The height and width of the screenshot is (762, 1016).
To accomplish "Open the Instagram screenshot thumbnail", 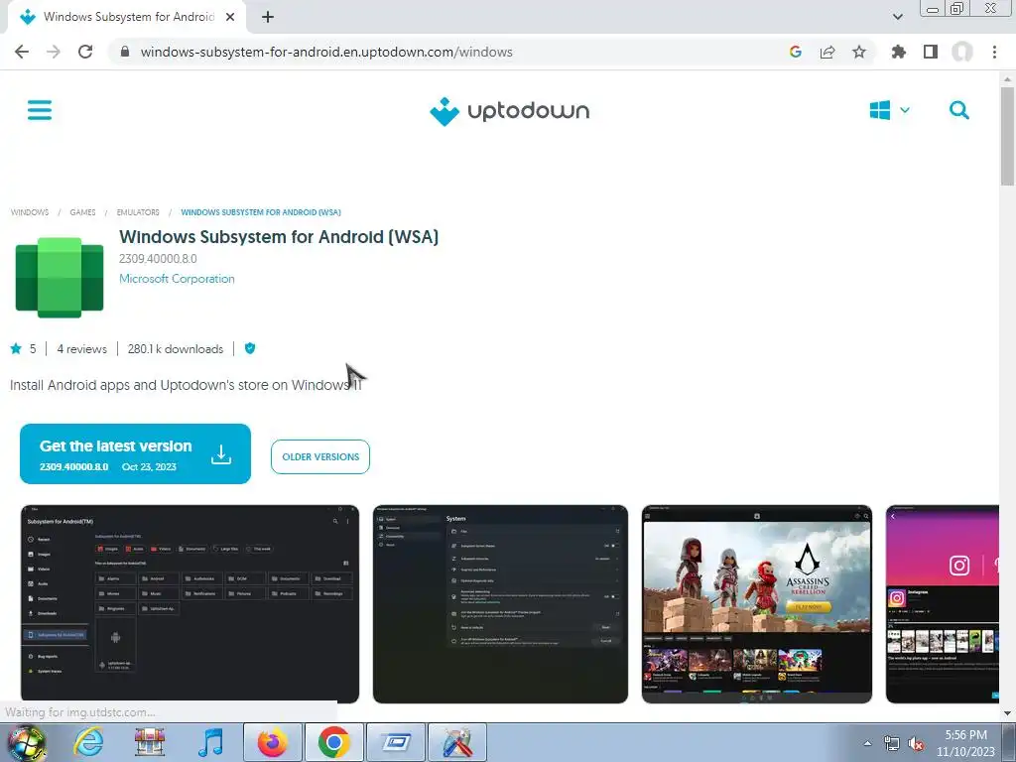I will pyautogui.click(x=943, y=604).
